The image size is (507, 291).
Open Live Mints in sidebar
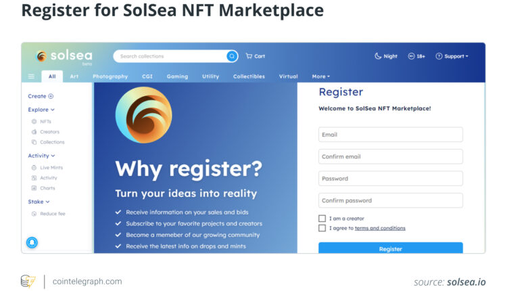coord(51,167)
